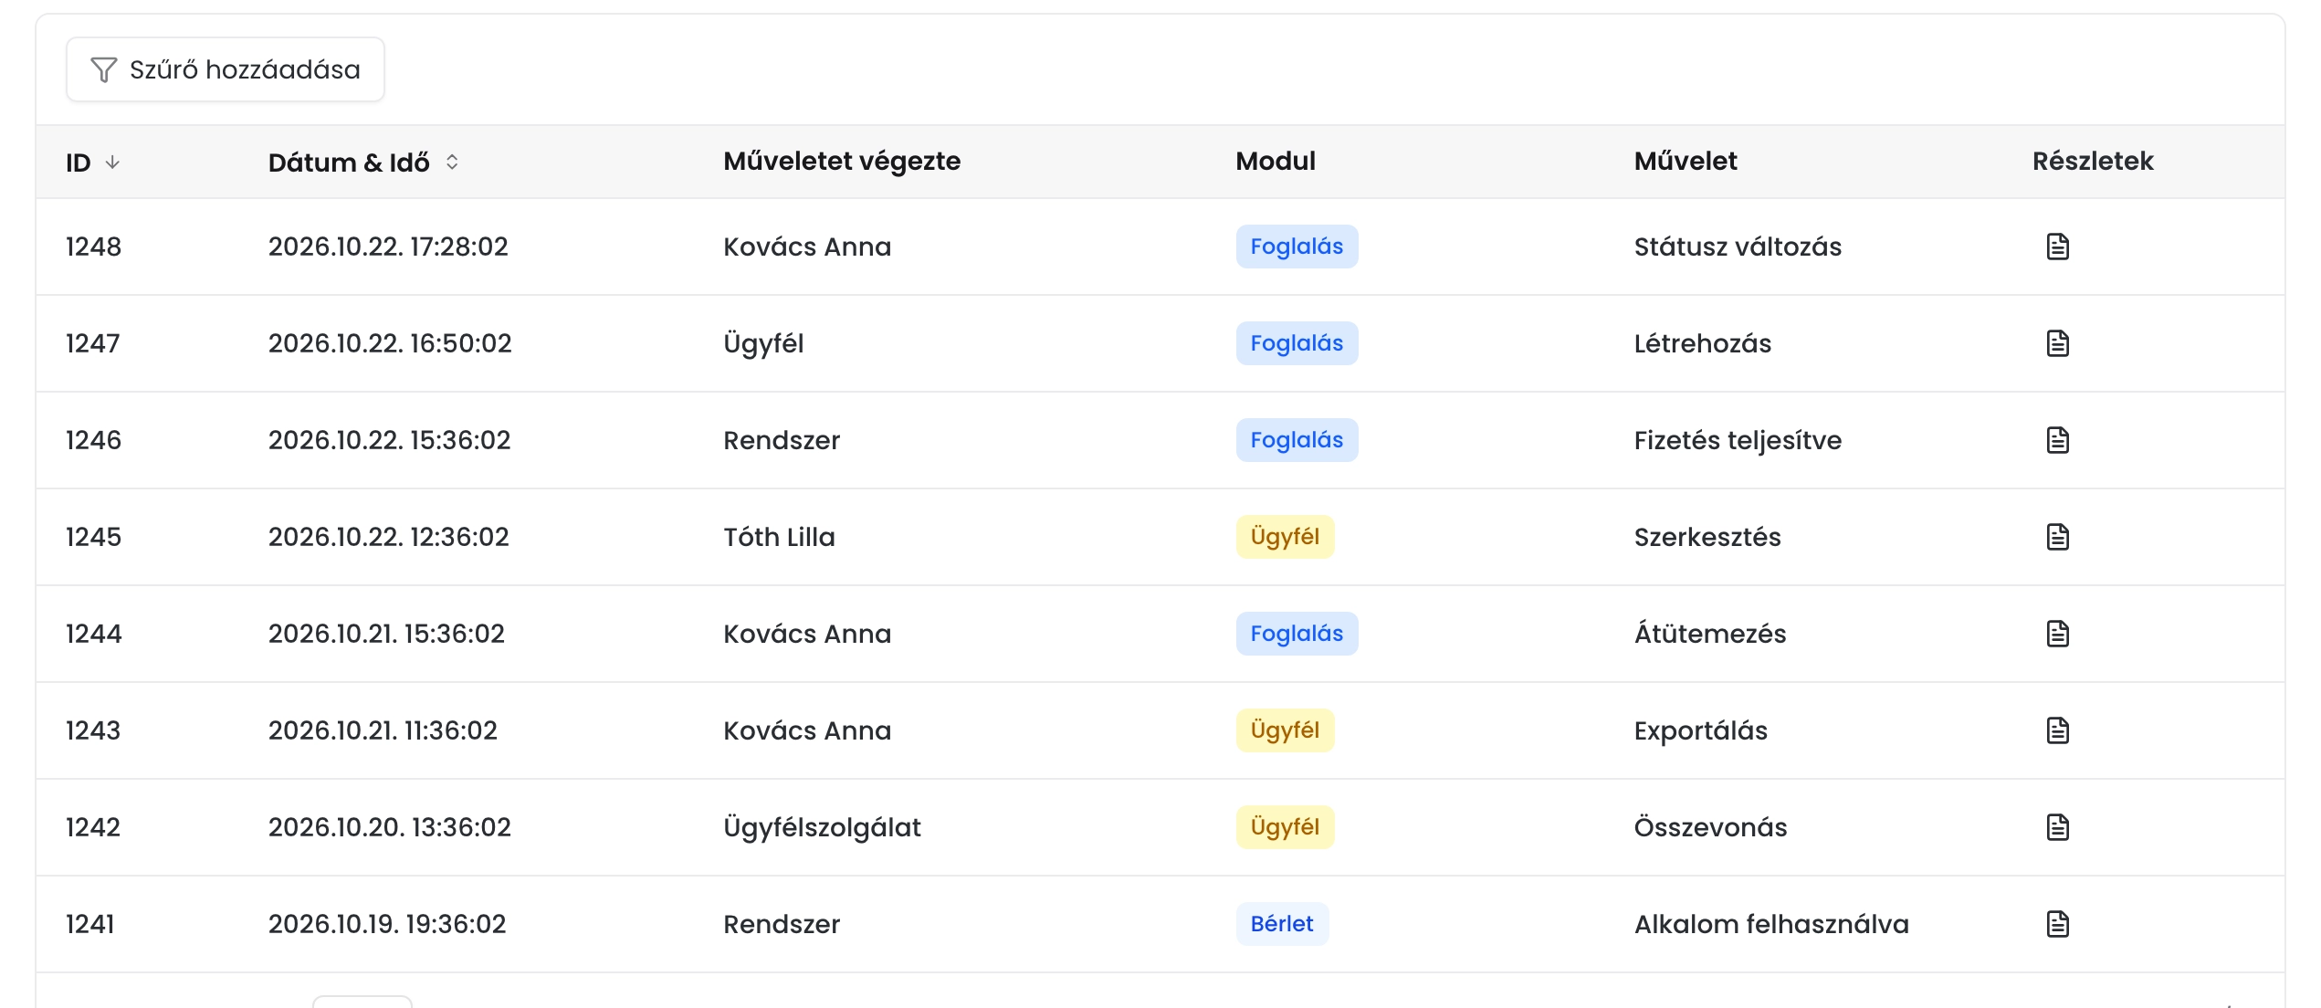Open the details document icon for entry 1247
The image size is (2321, 1008).
point(2057,343)
